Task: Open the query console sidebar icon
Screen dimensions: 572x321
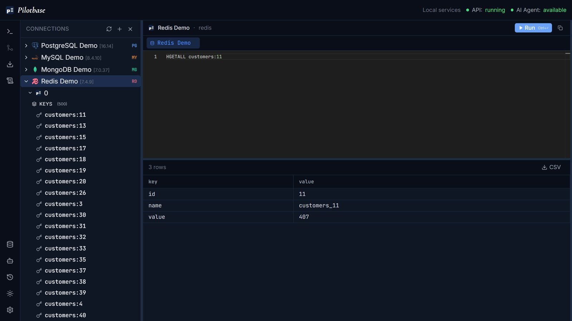Action: pyautogui.click(x=10, y=31)
